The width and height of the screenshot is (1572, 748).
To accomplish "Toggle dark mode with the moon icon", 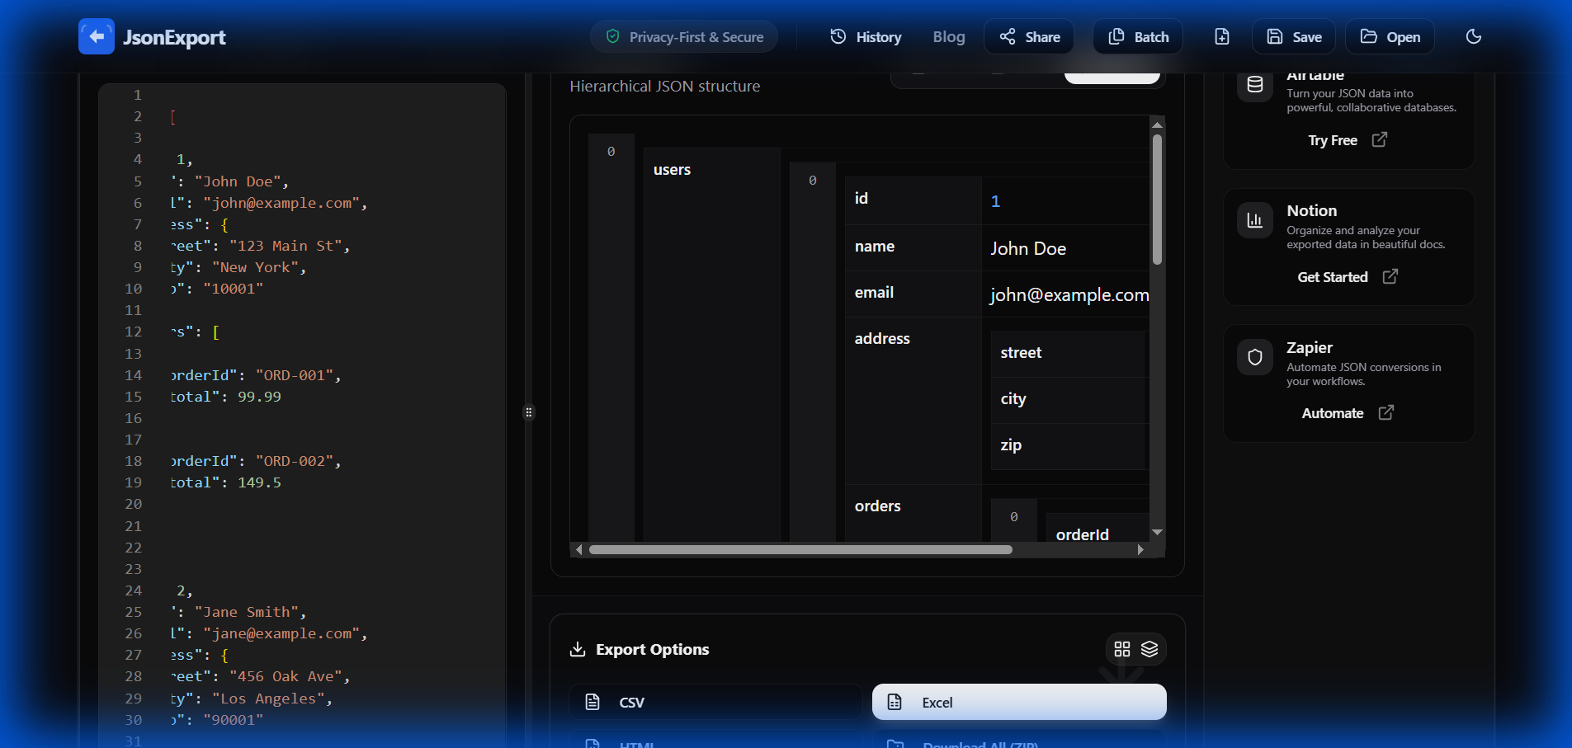I will pyautogui.click(x=1473, y=36).
